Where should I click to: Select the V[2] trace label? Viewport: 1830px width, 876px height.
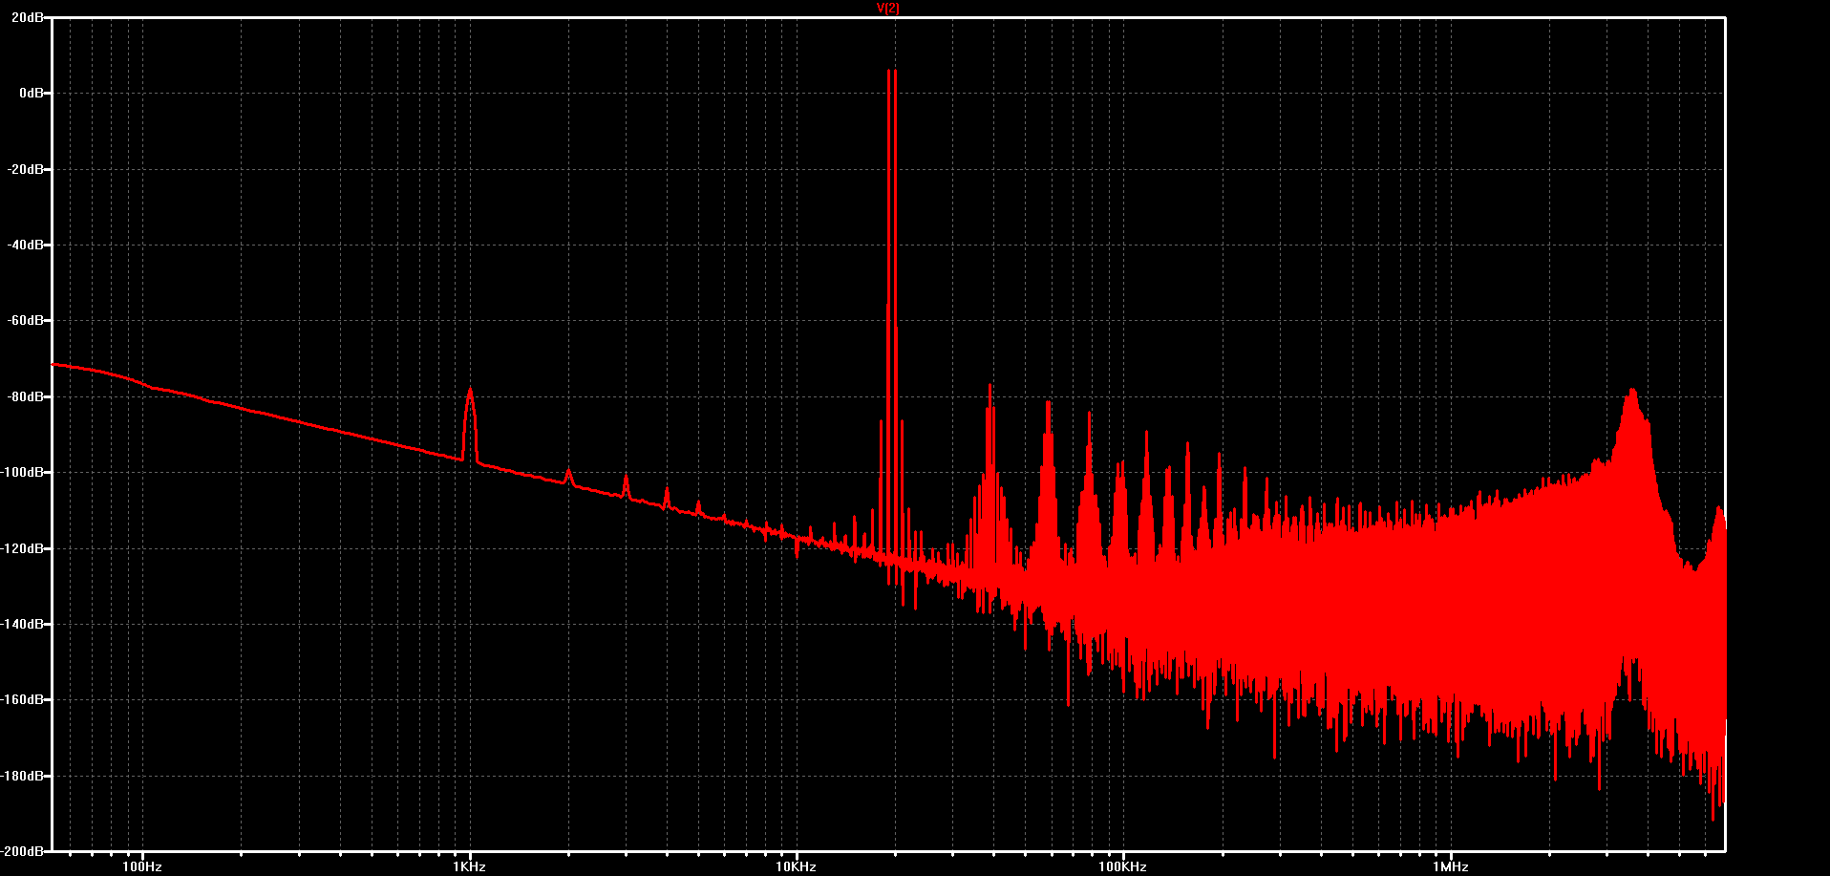pyautogui.click(x=888, y=9)
